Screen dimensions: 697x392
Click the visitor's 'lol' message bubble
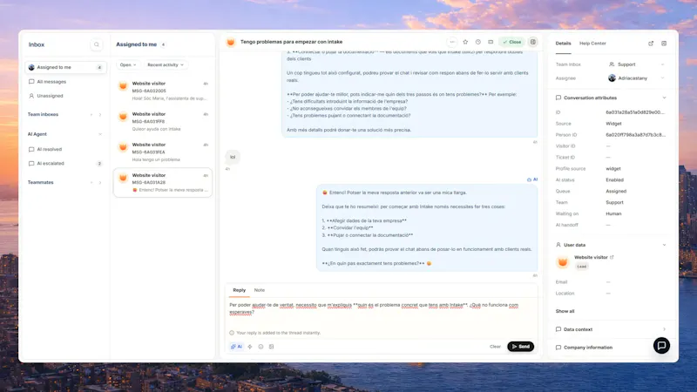(233, 157)
